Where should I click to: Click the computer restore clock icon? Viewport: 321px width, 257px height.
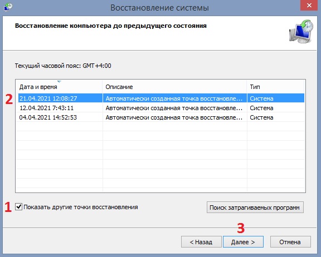point(301,31)
